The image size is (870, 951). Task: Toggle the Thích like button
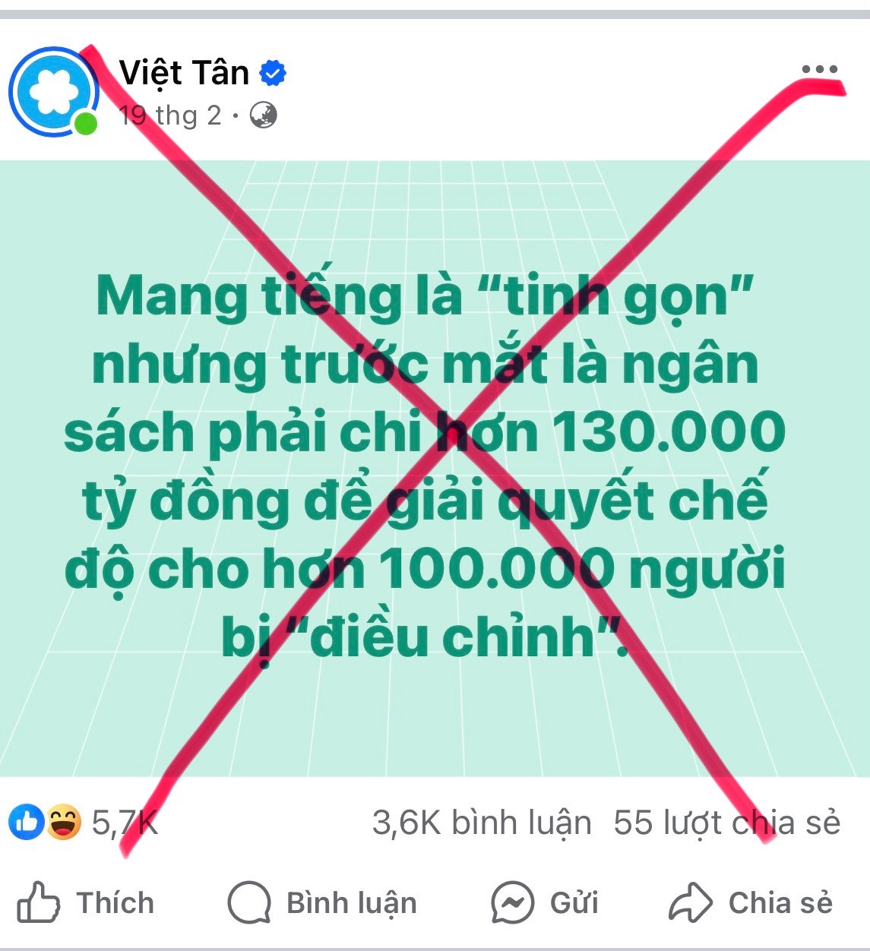86,903
